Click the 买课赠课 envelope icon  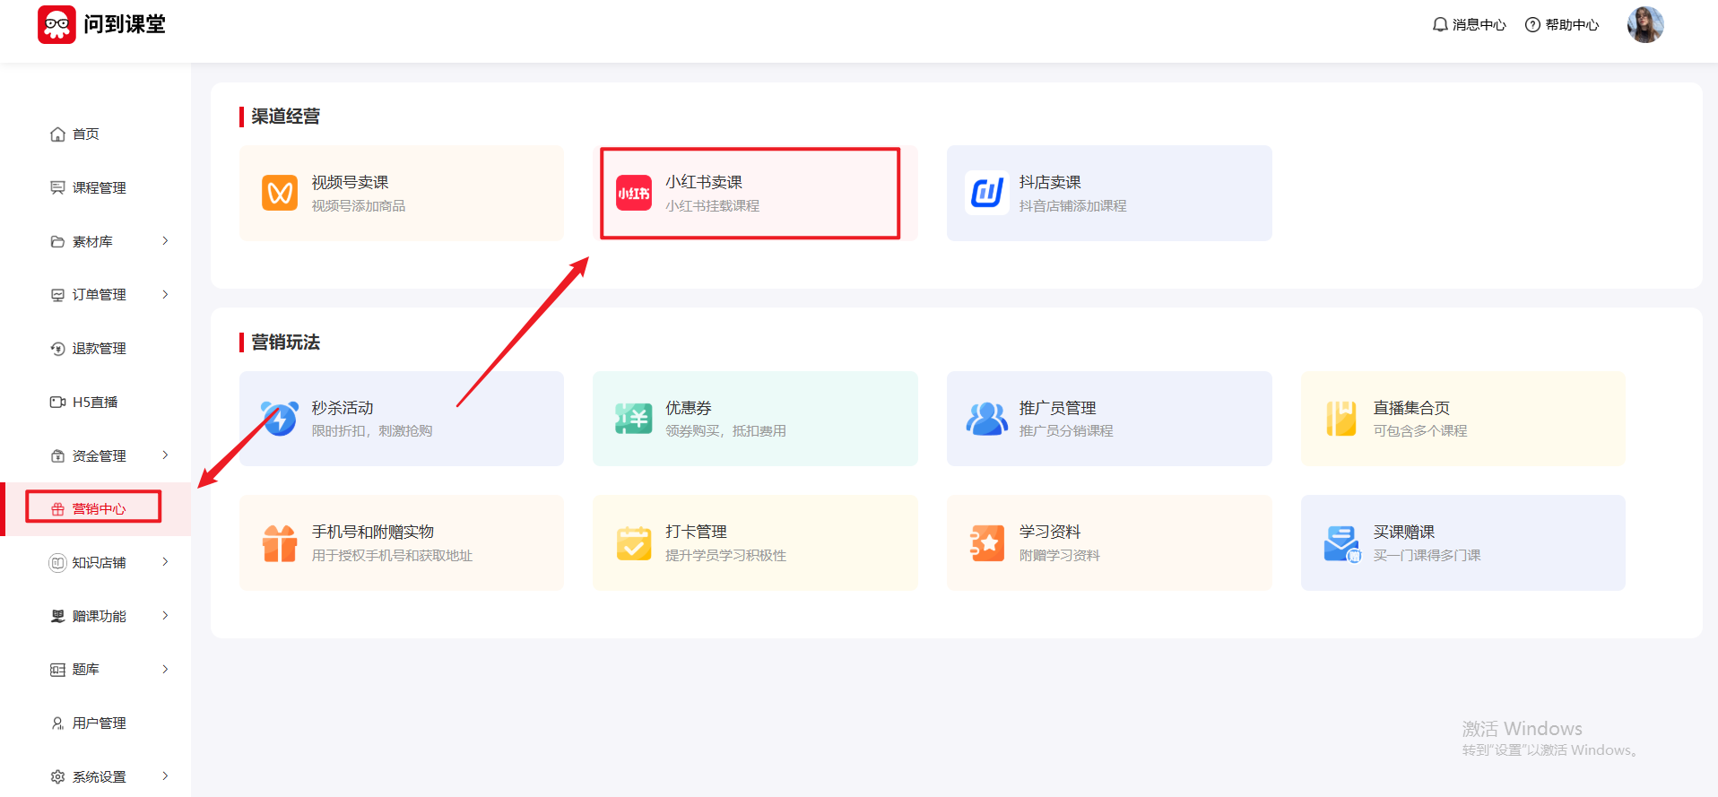pyautogui.click(x=1342, y=543)
